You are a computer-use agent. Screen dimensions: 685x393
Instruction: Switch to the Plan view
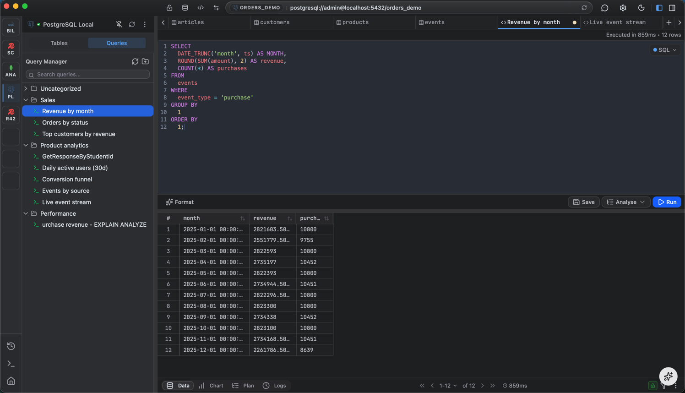point(243,386)
